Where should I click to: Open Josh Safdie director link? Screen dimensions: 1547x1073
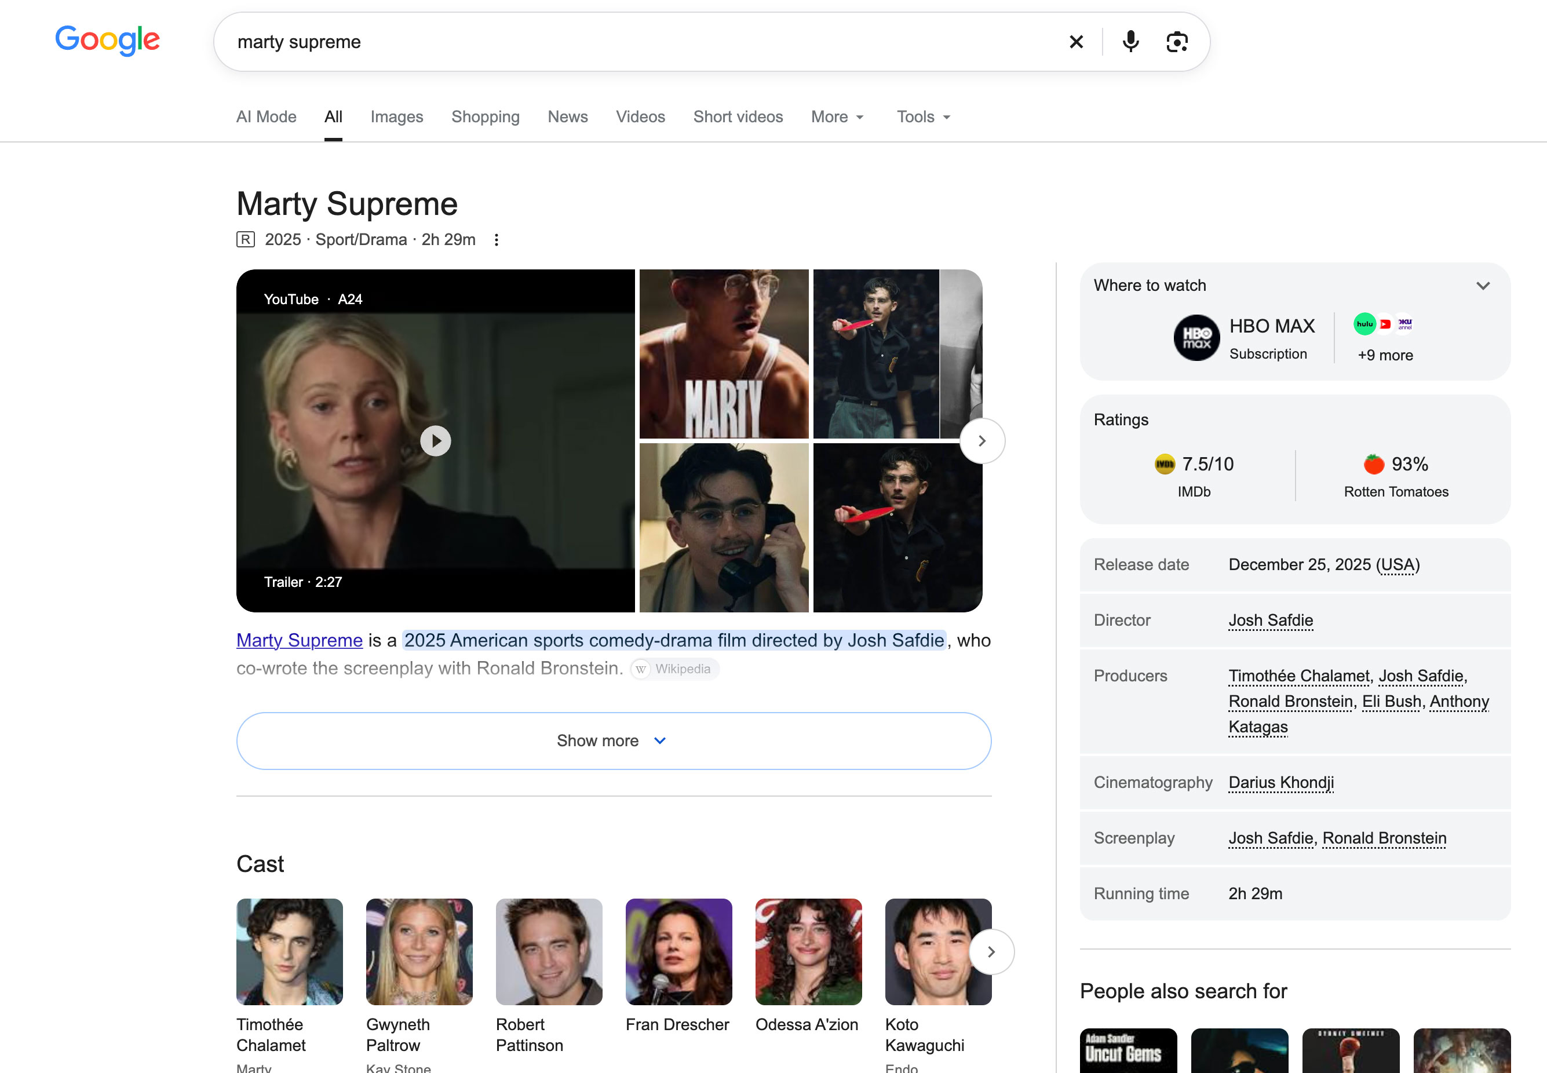click(1271, 620)
